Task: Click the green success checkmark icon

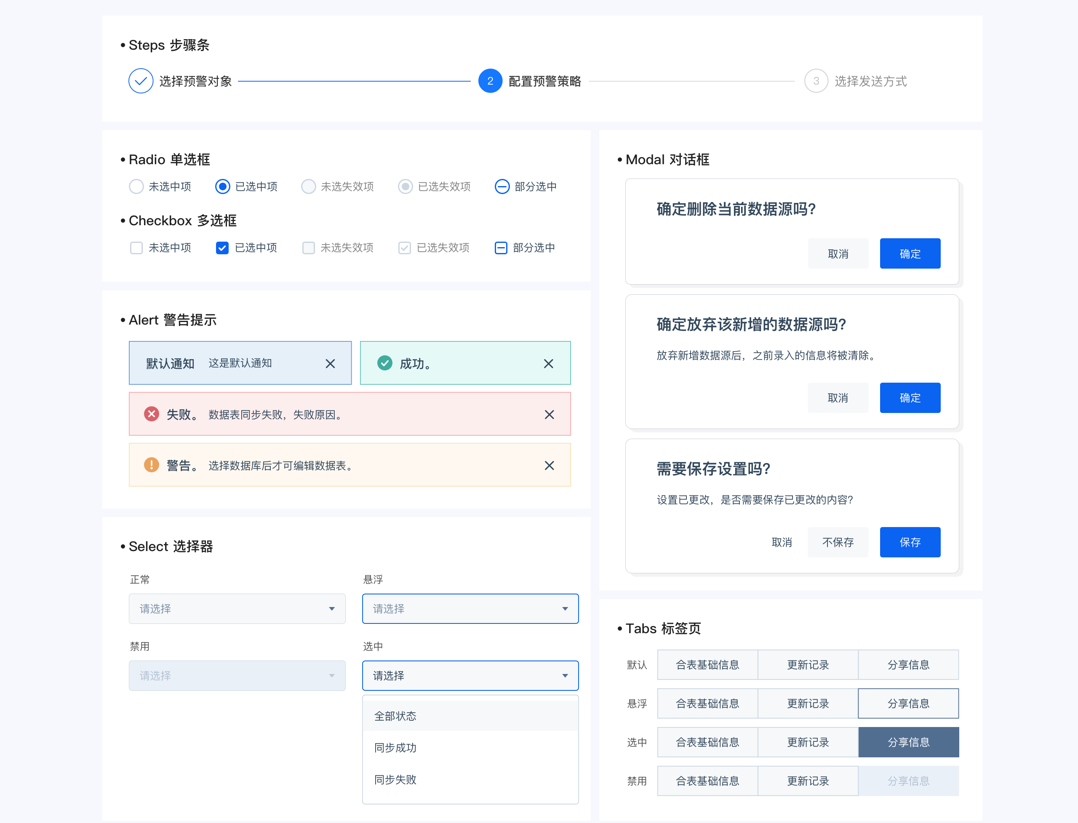Action: 384,363
